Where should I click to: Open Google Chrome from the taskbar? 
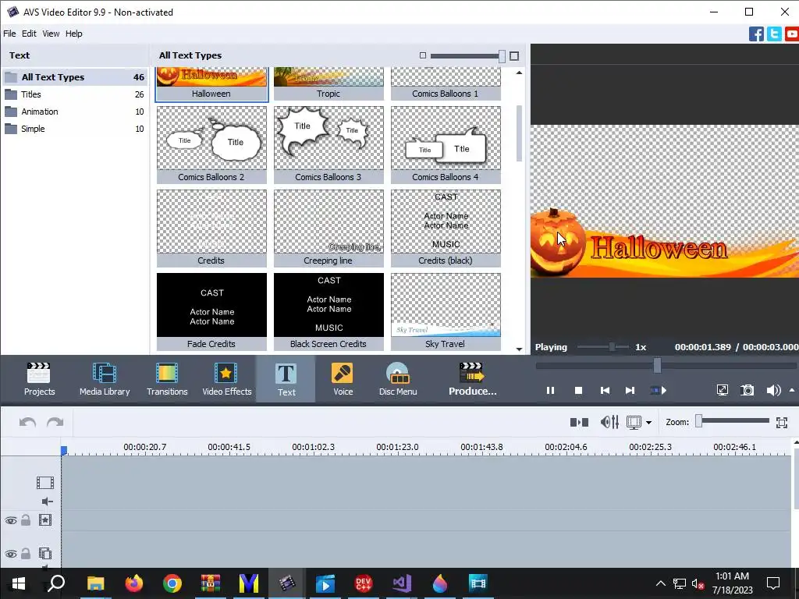point(172,583)
